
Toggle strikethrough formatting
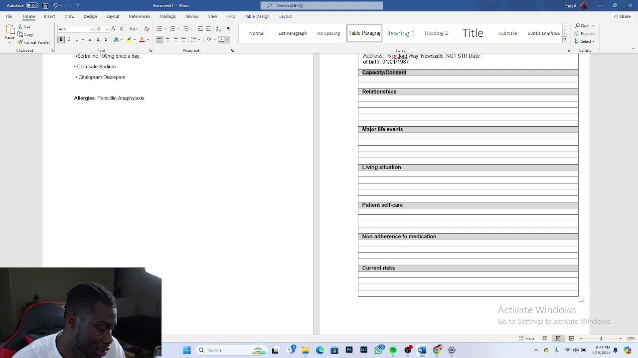point(90,39)
